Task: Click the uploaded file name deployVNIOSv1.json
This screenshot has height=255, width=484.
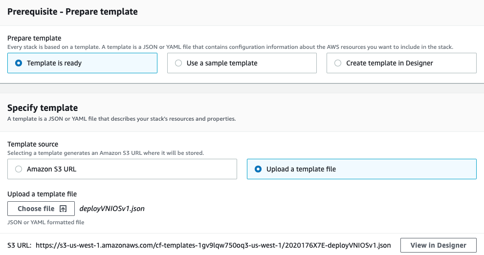Action: click(x=111, y=209)
